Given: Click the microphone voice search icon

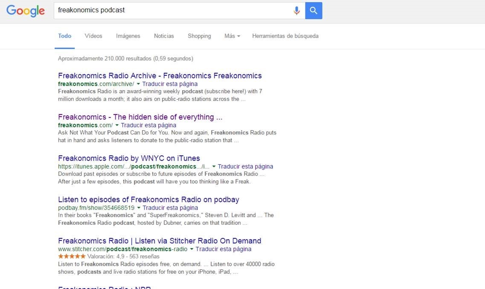Looking at the screenshot, I should 296,11.
